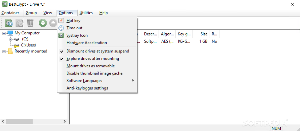Expand the (C:) drive node
The image size is (300, 131).
tap(10, 39)
